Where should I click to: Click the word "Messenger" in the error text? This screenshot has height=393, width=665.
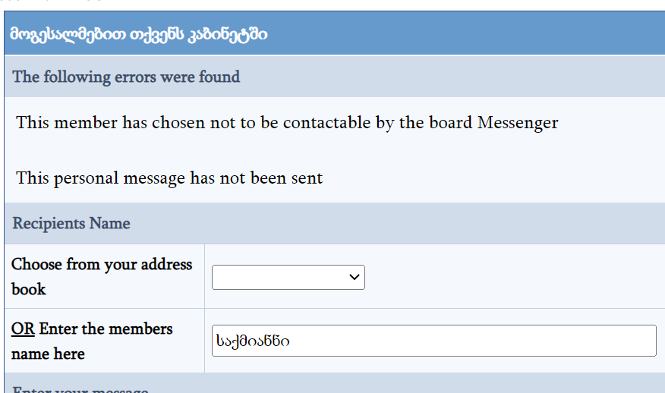click(518, 122)
